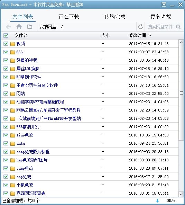Screen dimensions: 185x205
Task: Uncheck the hap免流教程图片 checkbox
Action: (6, 160)
